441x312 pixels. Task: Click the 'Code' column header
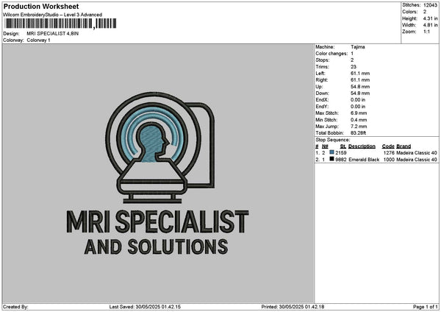[388, 146]
